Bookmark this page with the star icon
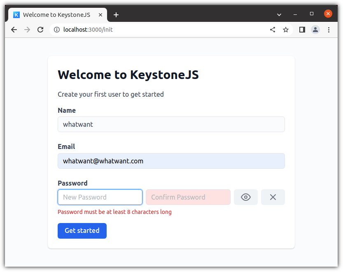 point(286,30)
